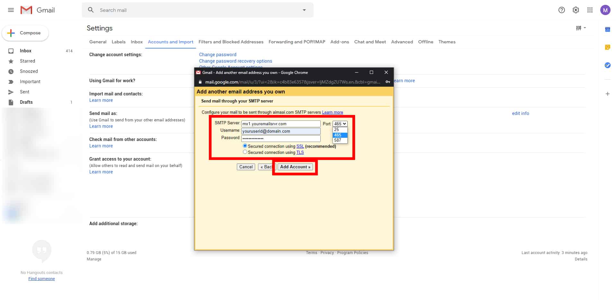Screen dimensions: 616x300
Task: Click the Change password link
Action: pyautogui.click(x=218, y=55)
